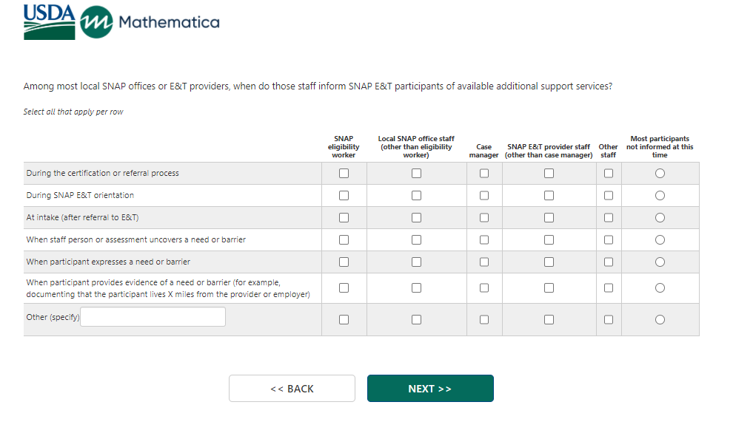The width and height of the screenshot is (753, 436).
Task: Select not informed radio for SNAP E&T orientation
Action: (660, 196)
